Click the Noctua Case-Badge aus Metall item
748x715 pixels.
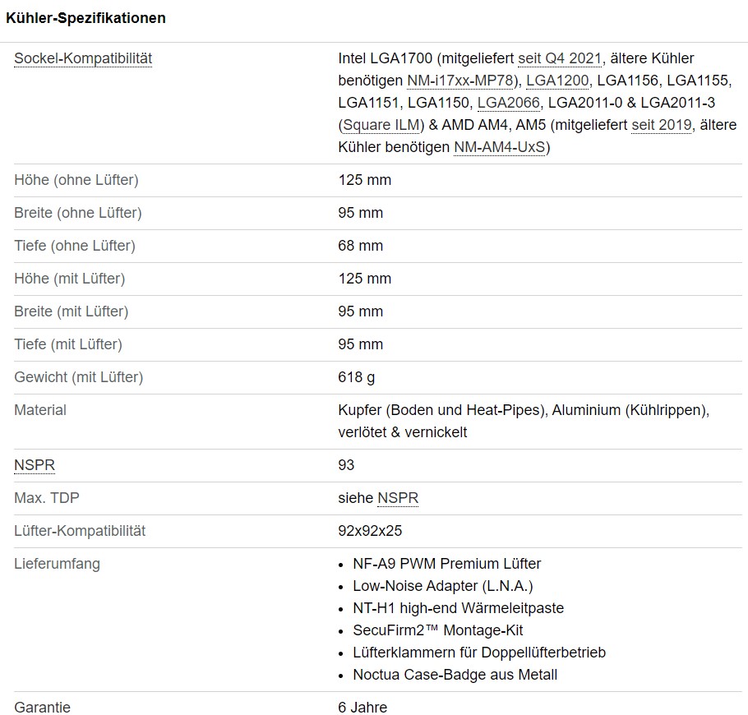point(455,675)
